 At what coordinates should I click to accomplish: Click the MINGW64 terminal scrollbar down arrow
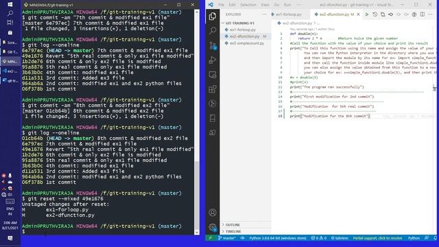pyautogui.click(x=197, y=232)
